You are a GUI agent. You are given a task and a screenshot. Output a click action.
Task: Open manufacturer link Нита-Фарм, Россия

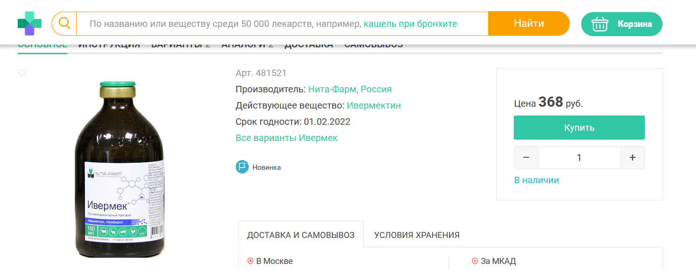point(350,89)
